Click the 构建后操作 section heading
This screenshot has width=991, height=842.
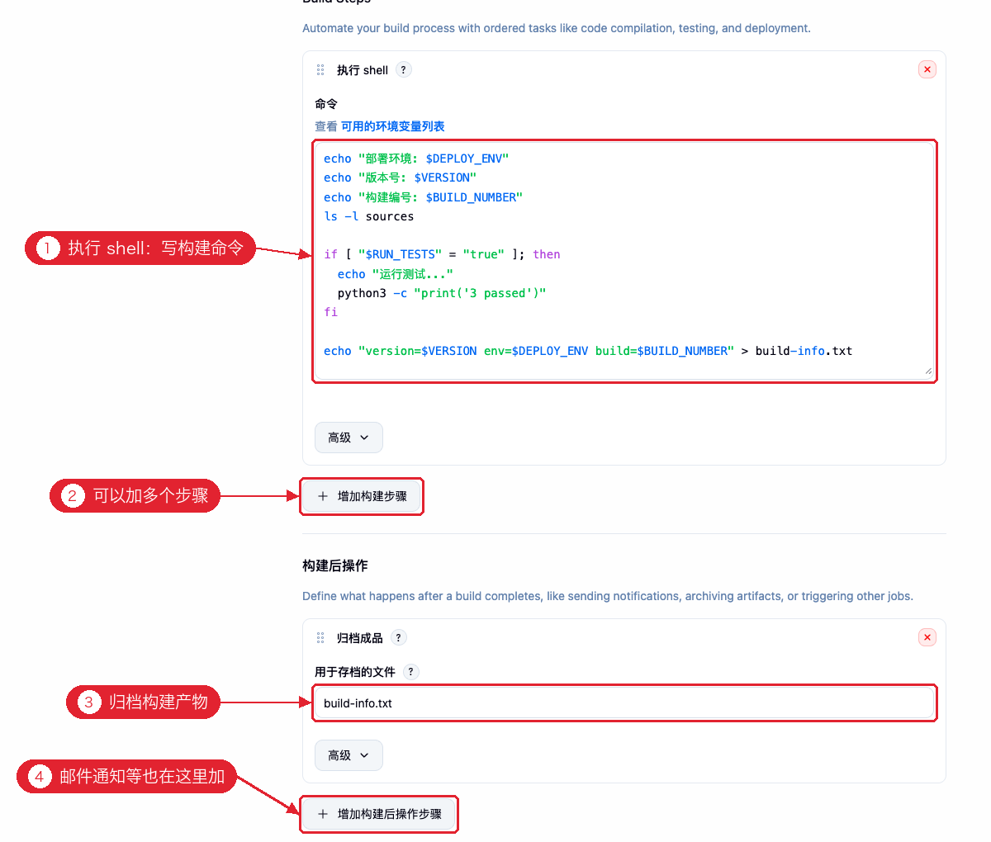pyautogui.click(x=335, y=565)
